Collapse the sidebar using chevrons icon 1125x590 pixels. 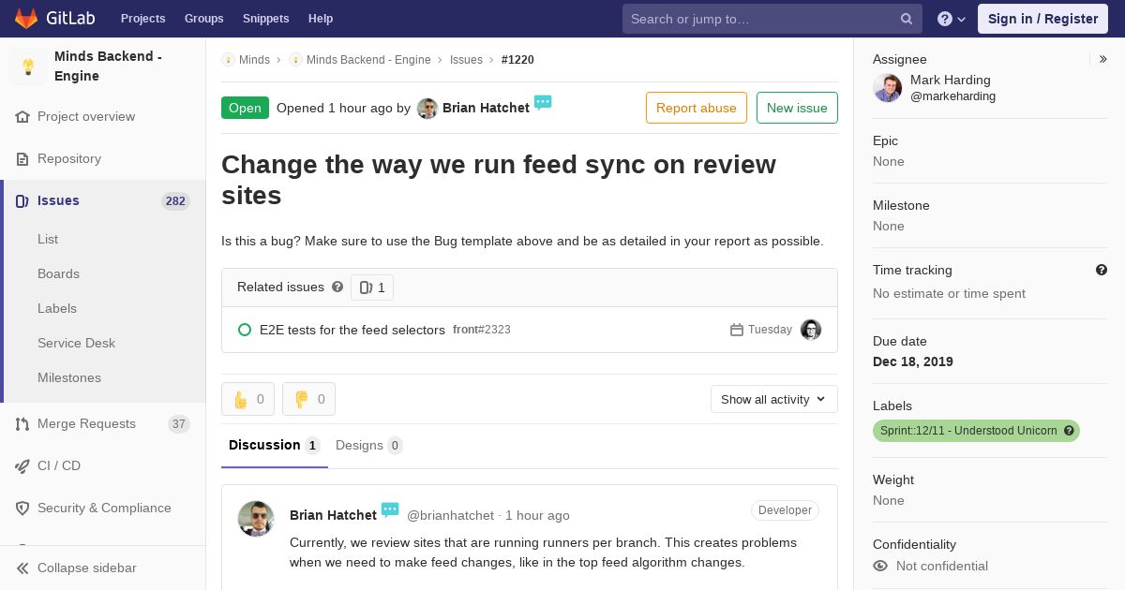tap(22, 568)
